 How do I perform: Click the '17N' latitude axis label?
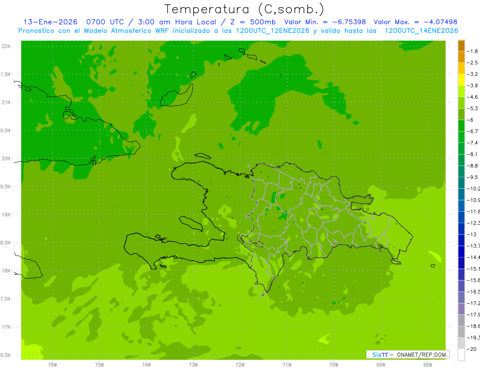5,327
